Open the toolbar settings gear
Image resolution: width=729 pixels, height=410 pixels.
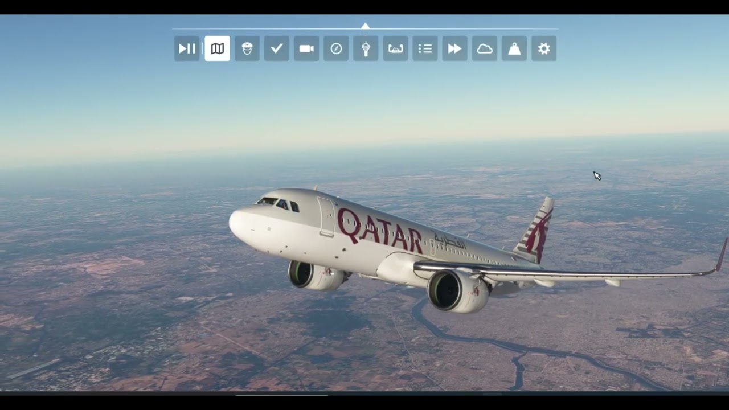point(544,48)
